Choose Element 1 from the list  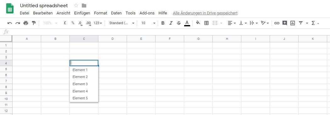[84, 70]
